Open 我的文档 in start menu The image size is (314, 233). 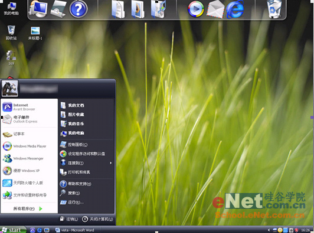(x=87, y=105)
